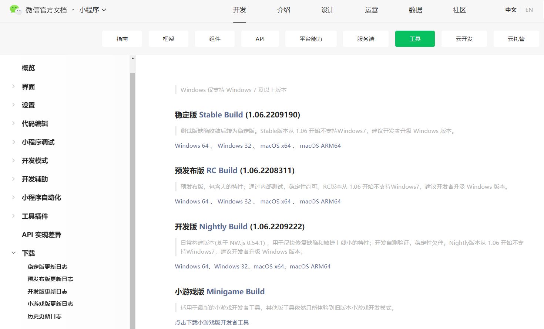Switch language to EN
This screenshot has width=544, height=329.
coord(529,10)
